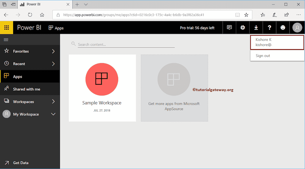Click the Apps icon in the sidebar

(7, 76)
